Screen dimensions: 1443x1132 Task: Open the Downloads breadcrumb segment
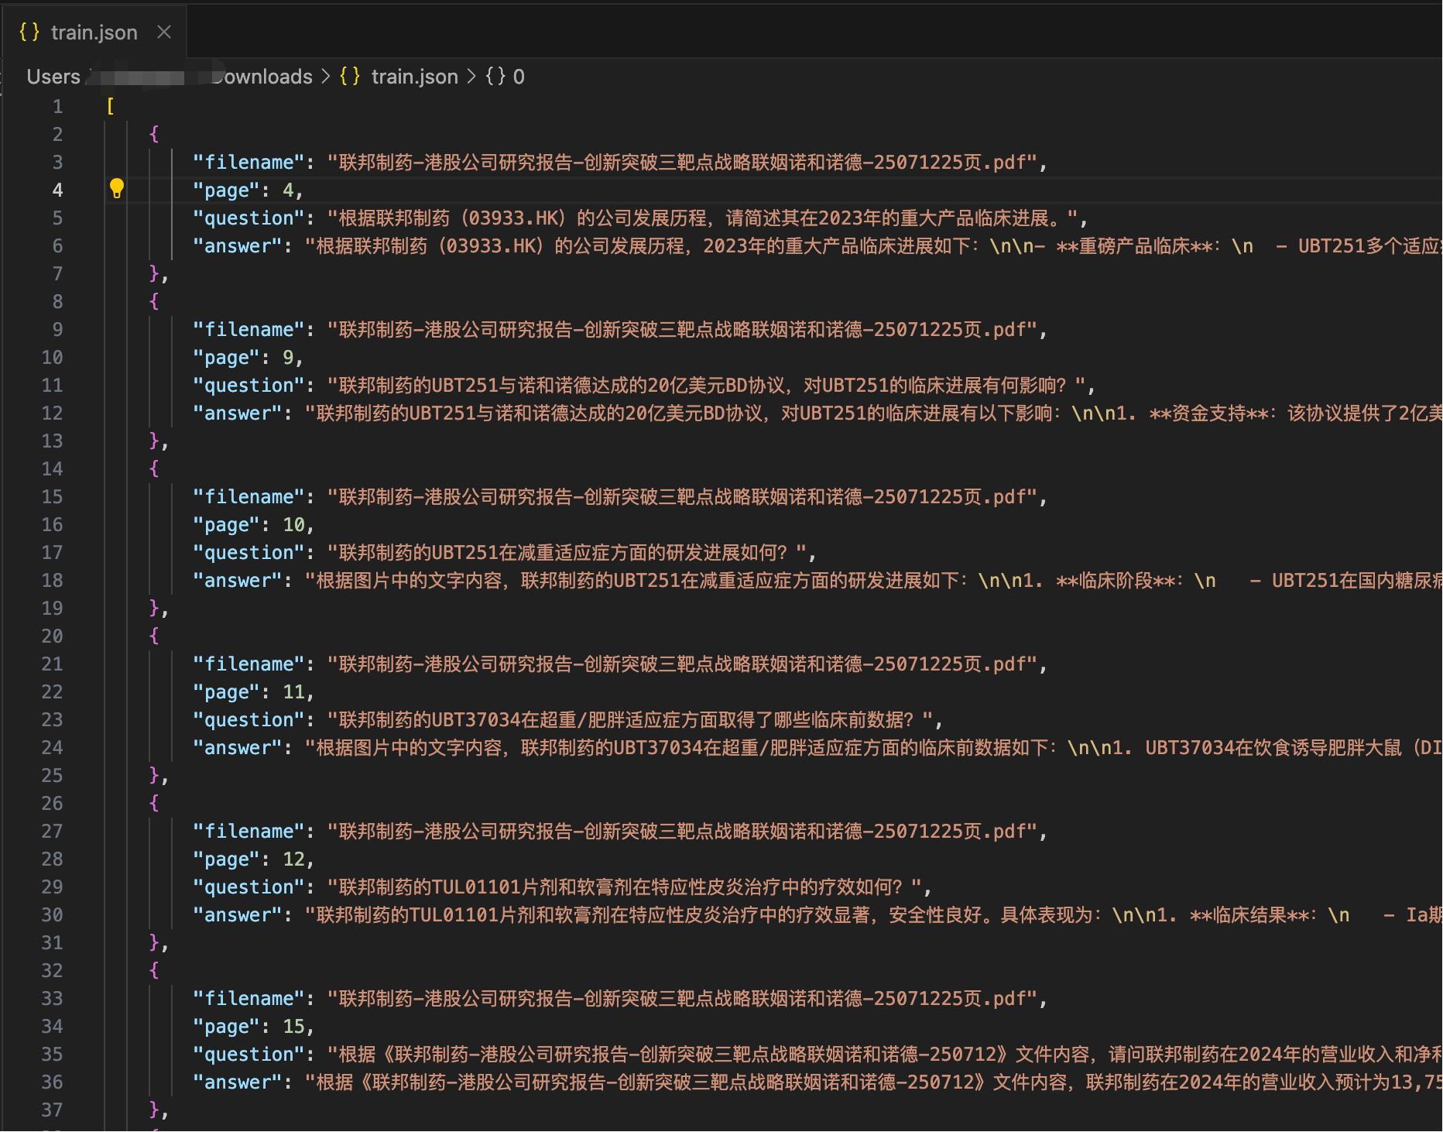click(x=262, y=77)
